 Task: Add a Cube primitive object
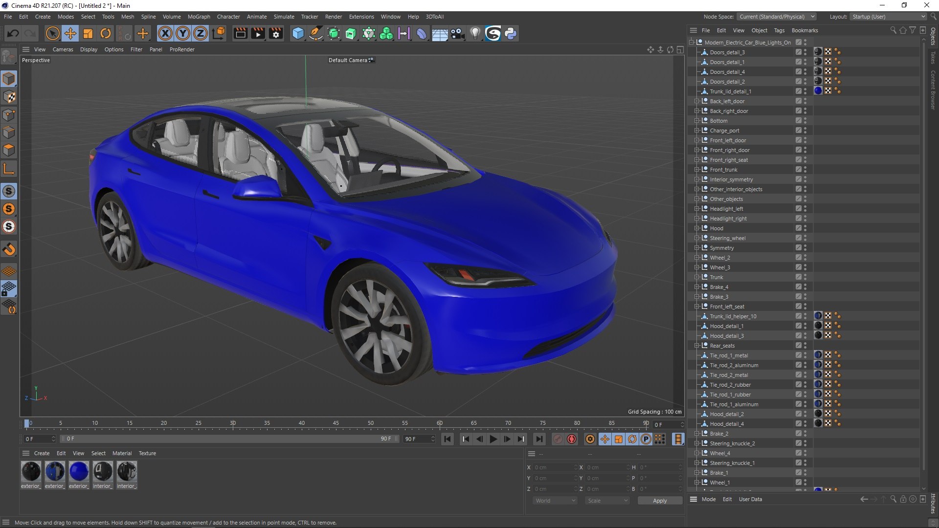pos(298,33)
